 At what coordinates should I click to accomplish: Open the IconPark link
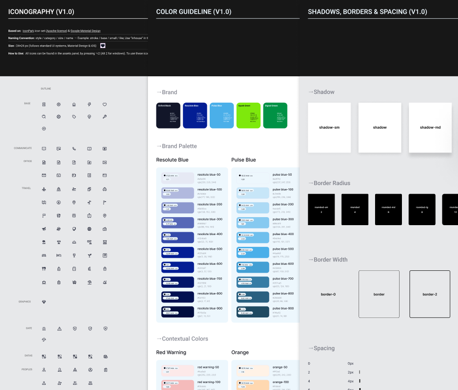(28, 31)
